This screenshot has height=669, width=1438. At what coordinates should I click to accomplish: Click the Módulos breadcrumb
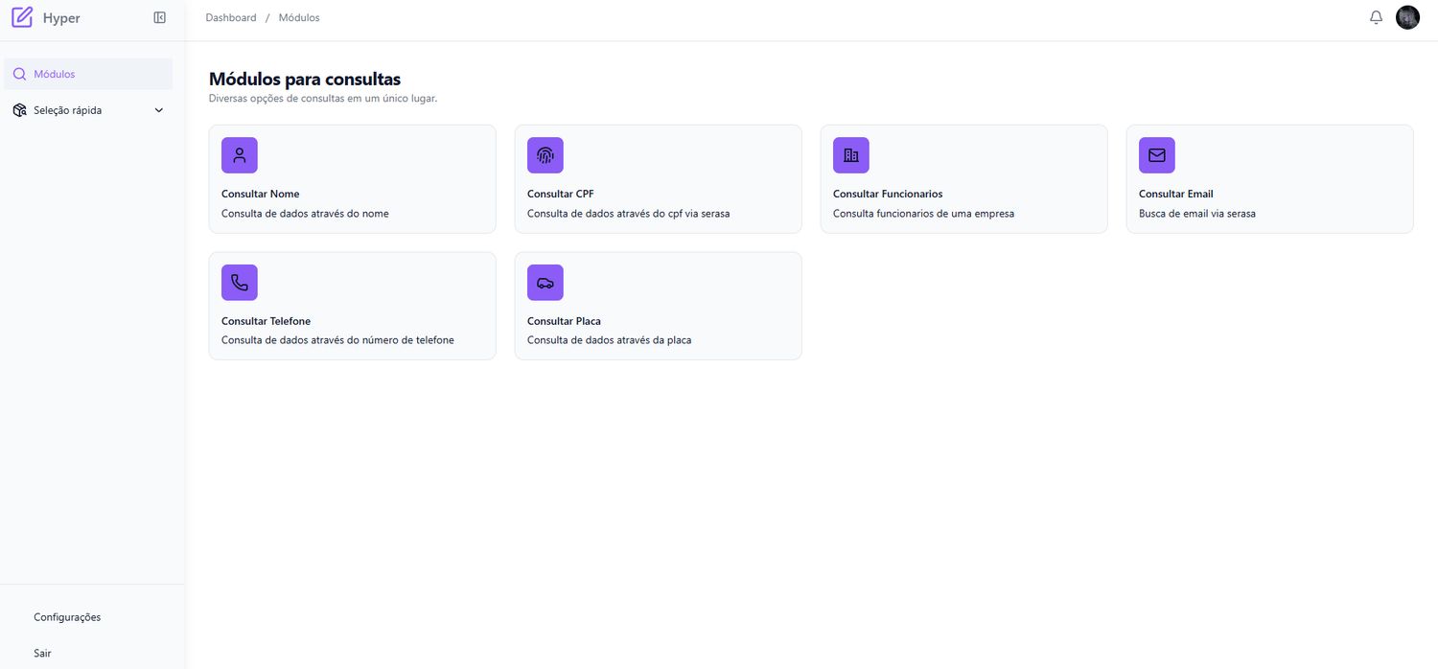299,18
